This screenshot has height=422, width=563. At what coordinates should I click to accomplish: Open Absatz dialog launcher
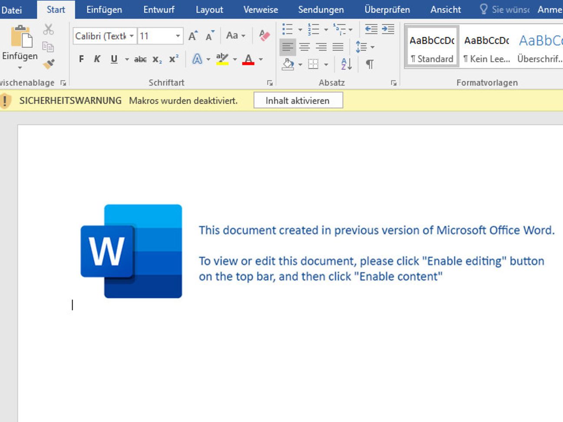pyautogui.click(x=394, y=83)
